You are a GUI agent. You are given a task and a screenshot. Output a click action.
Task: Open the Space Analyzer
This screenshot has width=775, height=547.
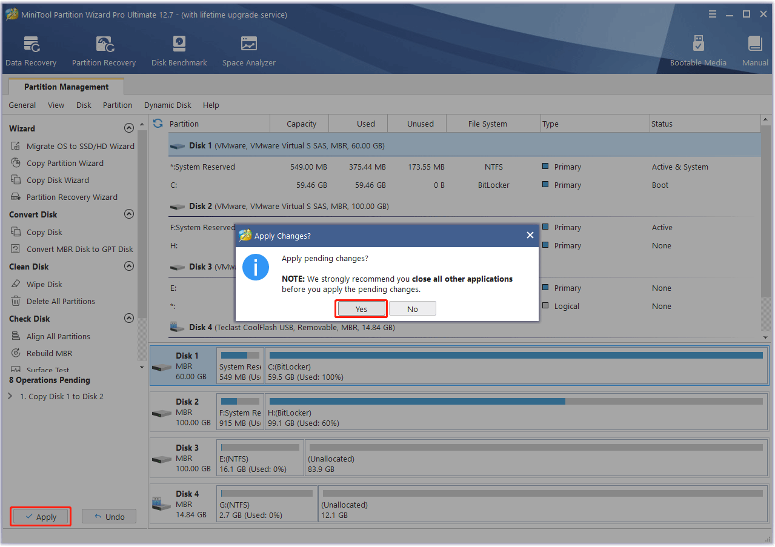[x=248, y=50]
